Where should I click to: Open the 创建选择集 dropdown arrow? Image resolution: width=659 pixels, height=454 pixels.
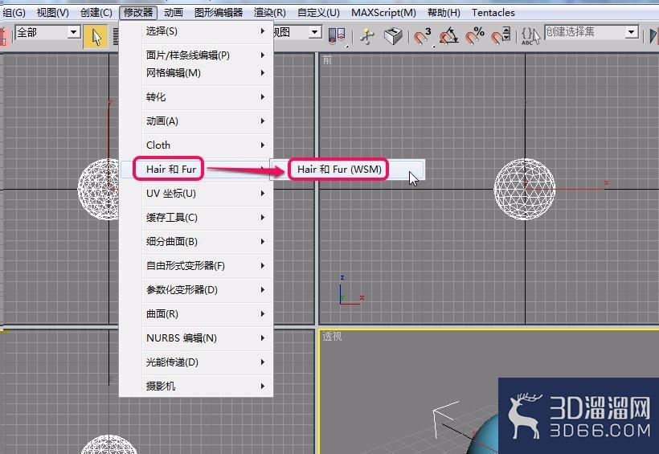(631, 32)
